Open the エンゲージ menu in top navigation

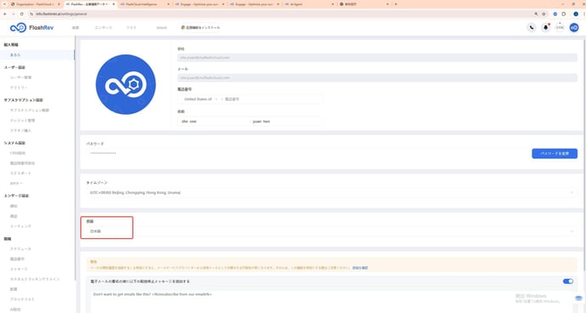(103, 27)
